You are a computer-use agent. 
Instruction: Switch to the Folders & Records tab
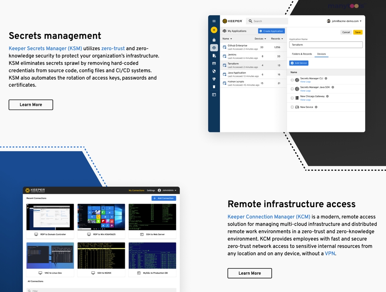302,54
